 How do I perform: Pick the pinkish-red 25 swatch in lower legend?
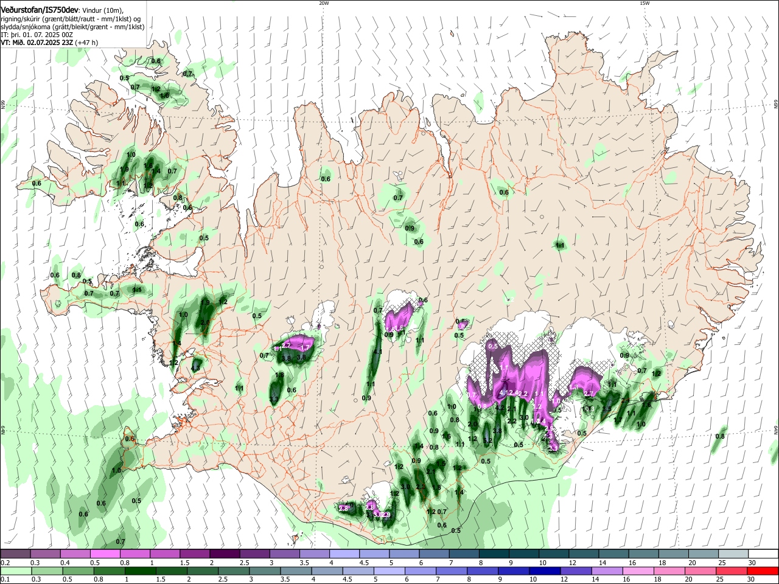pos(732,571)
